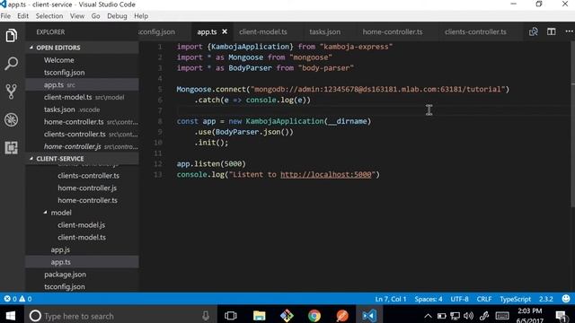Open the Debug view in activity bar

point(11,119)
